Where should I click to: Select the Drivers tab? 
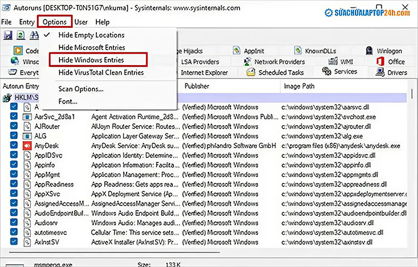[x=391, y=72]
